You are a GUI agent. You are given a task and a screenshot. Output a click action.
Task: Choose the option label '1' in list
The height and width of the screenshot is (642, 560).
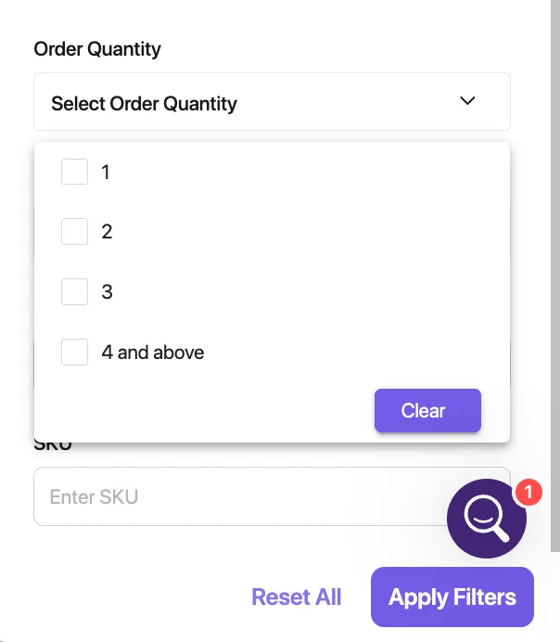tap(106, 172)
